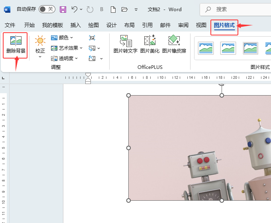
Task: Open the Picture Format (图片格式) tab
Action: 224,25
